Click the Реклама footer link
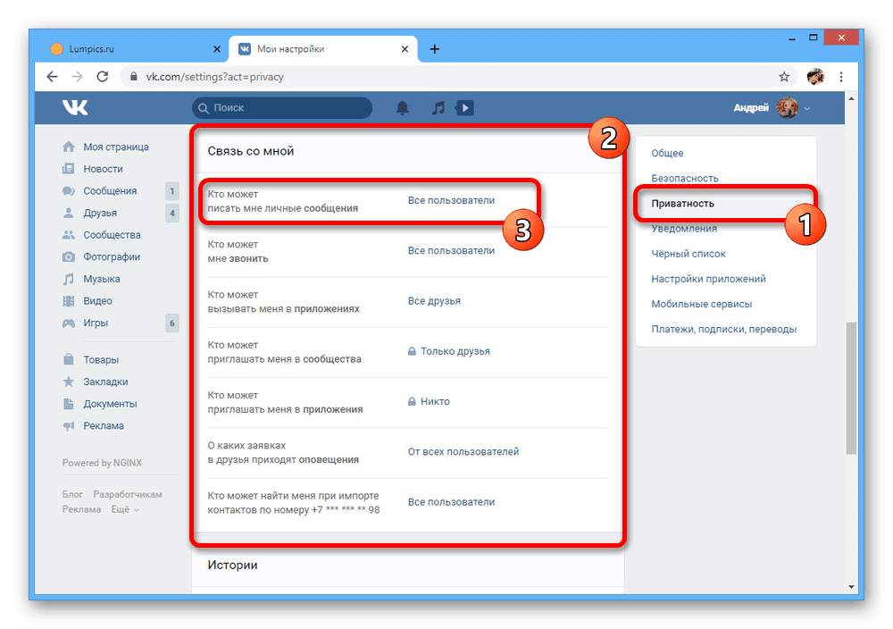This screenshot has width=893, height=629. [81, 509]
